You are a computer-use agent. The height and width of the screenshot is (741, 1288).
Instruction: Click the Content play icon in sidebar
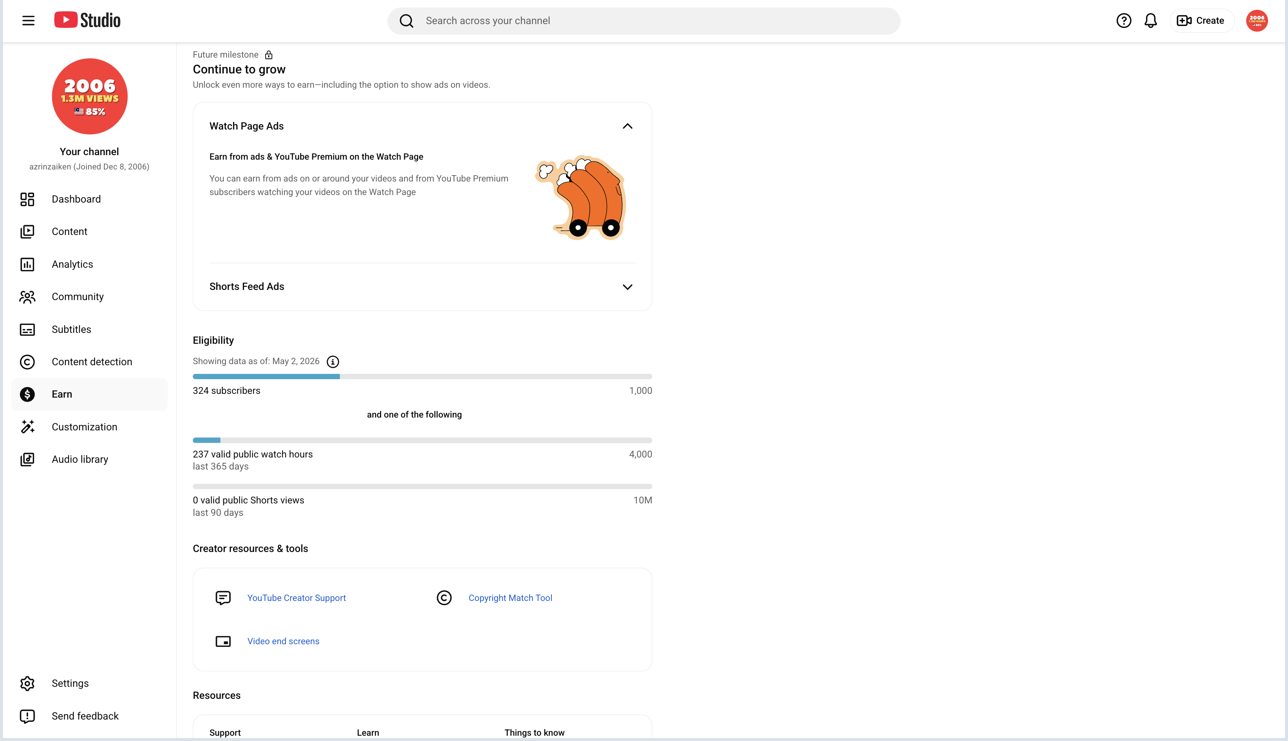[x=27, y=232]
